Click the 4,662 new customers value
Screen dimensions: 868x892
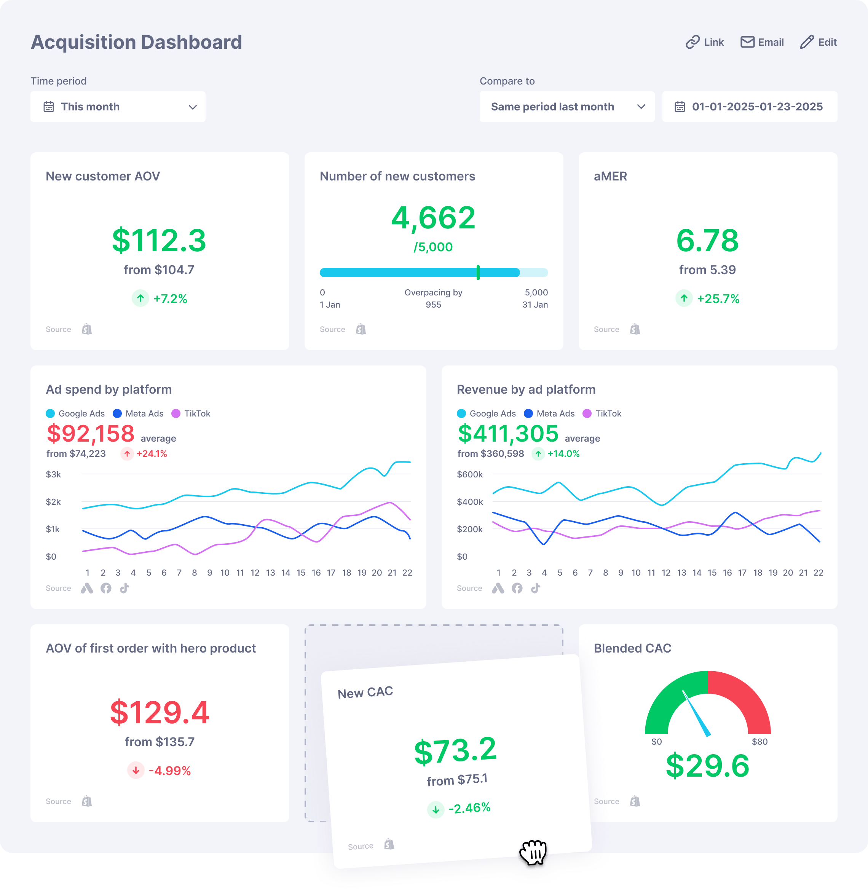point(434,217)
